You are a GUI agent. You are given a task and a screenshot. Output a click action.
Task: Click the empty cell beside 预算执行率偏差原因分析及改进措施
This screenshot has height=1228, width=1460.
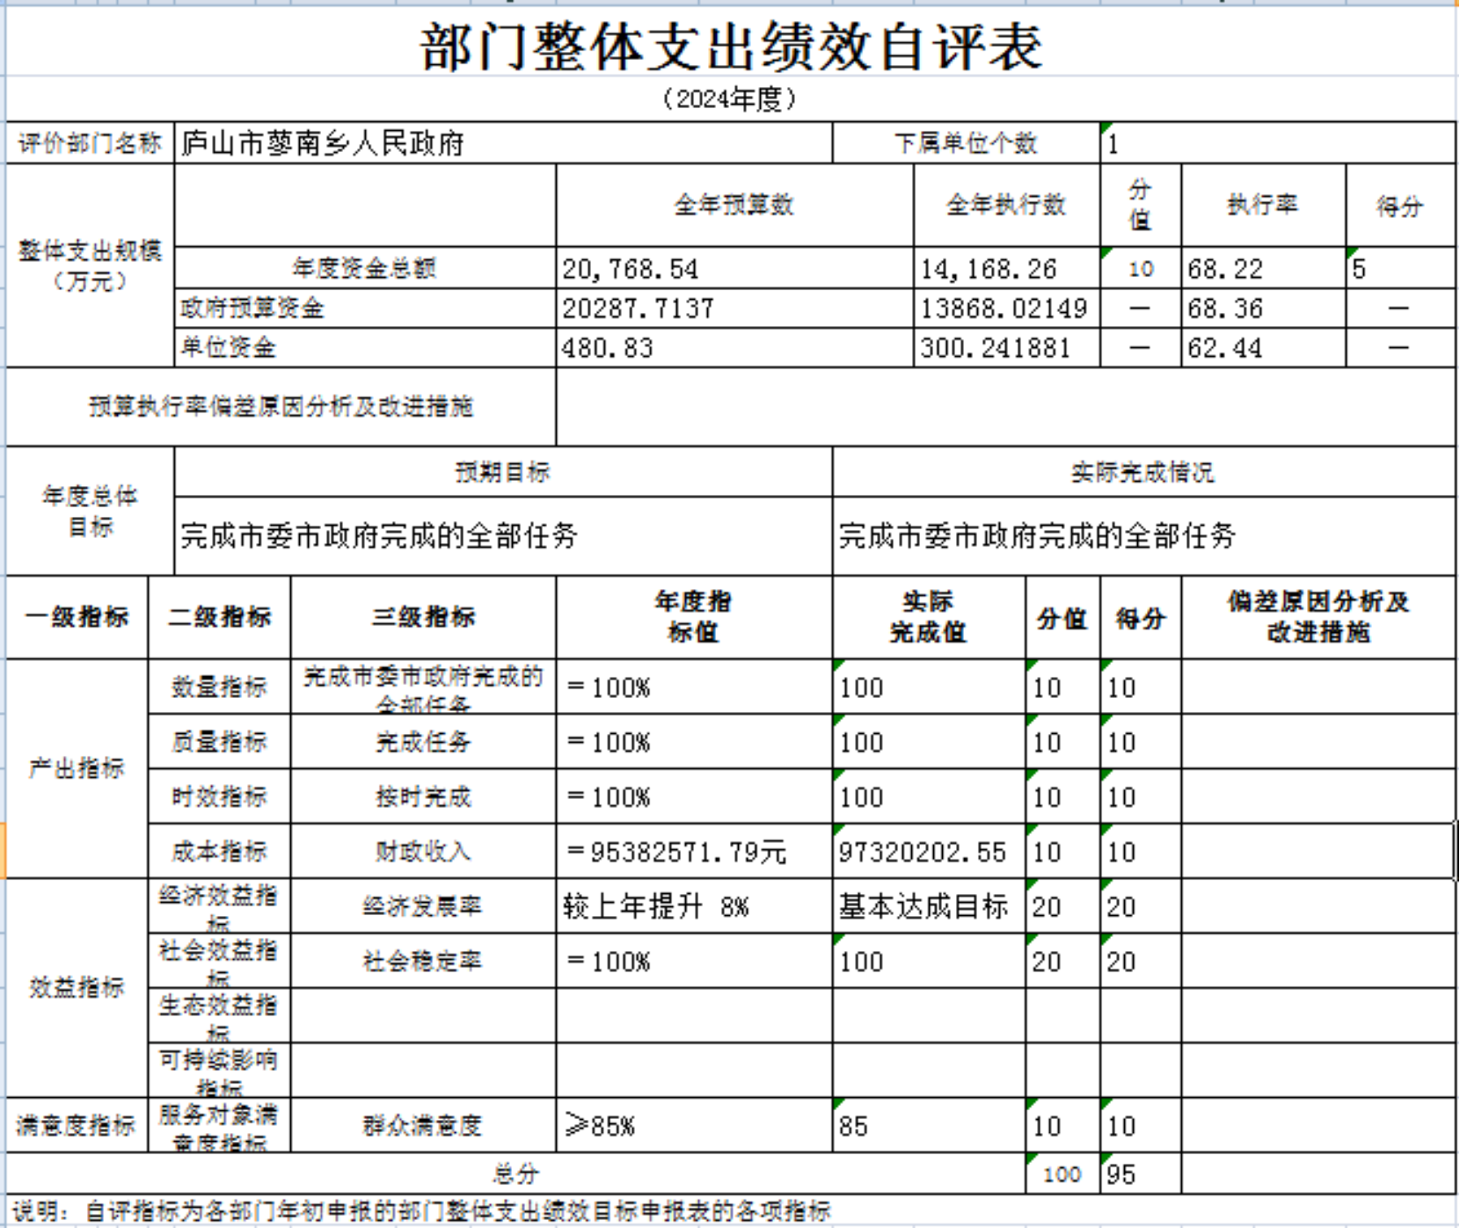coord(1005,406)
